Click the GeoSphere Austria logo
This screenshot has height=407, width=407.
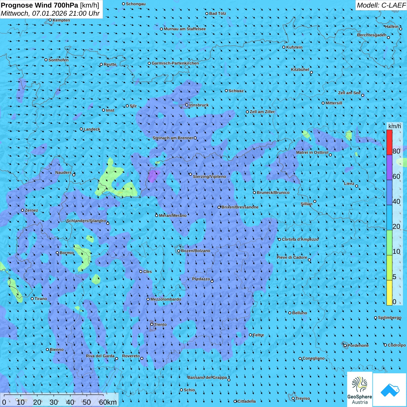(360, 389)
